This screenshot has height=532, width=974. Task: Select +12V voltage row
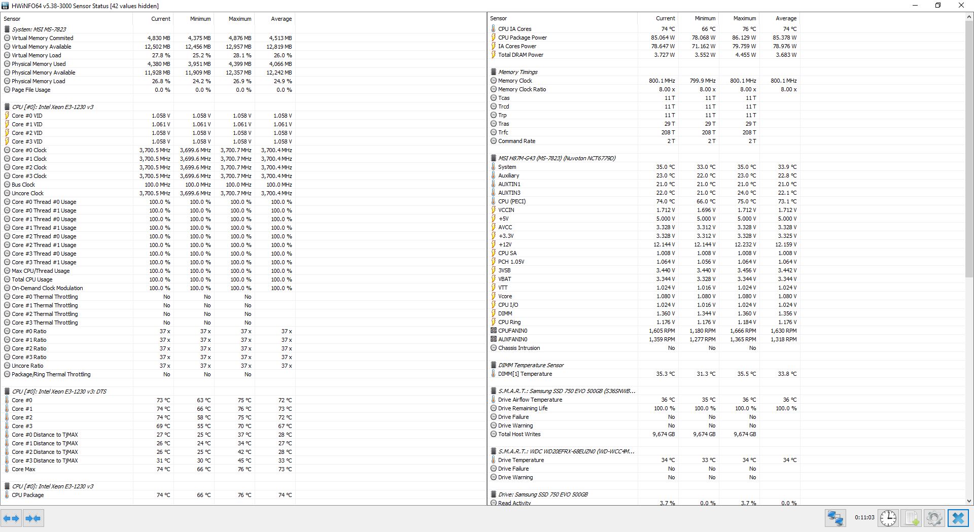pyautogui.click(x=644, y=244)
